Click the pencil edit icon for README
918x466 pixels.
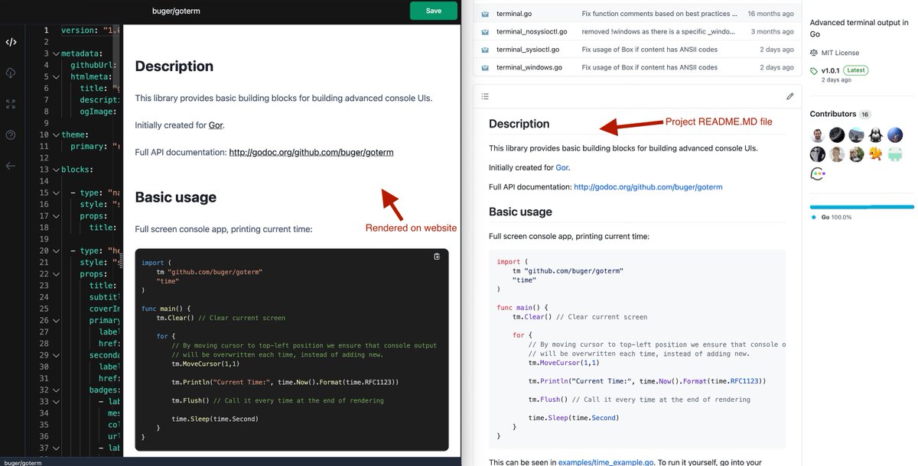(790, 96)
